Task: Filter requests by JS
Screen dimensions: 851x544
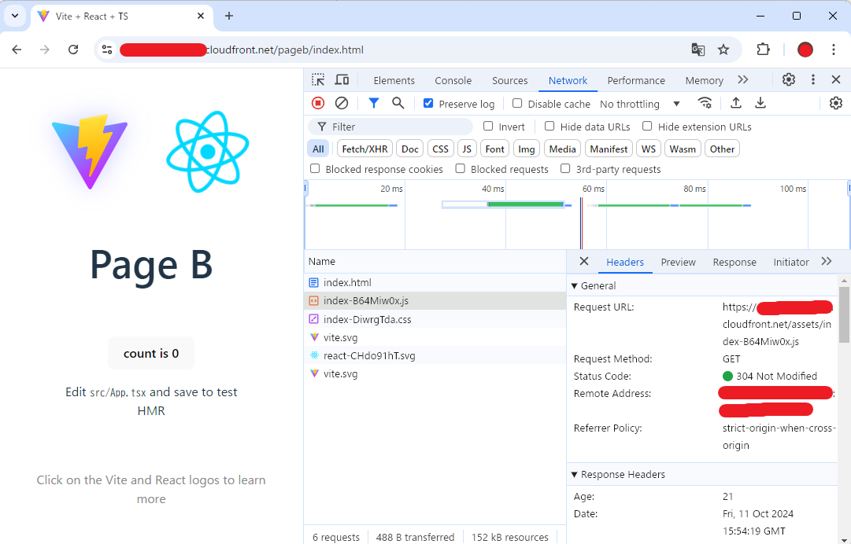Action: click(x=467, y=149)
